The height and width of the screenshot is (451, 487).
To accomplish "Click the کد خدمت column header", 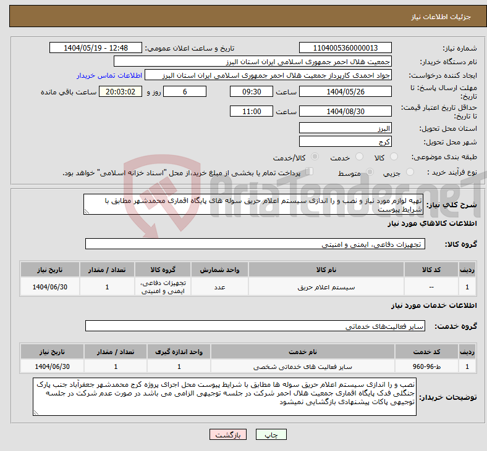I will click(x=427, y=352).
